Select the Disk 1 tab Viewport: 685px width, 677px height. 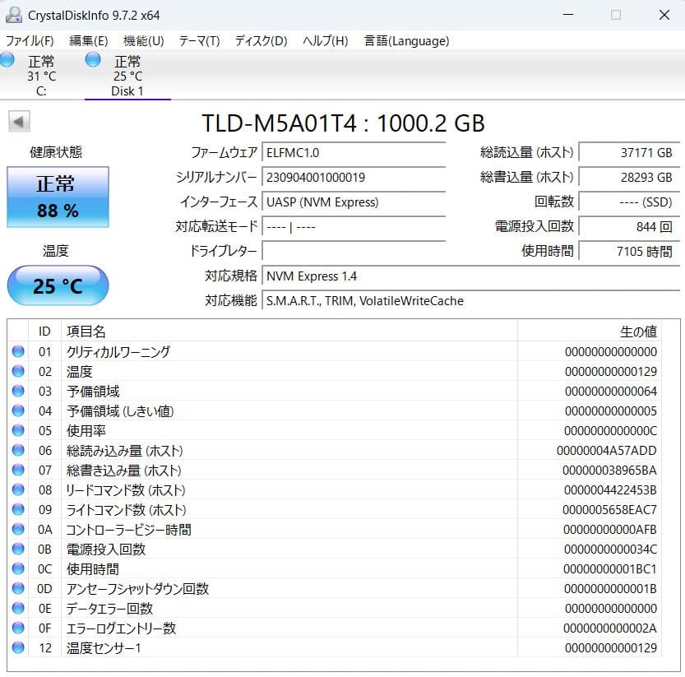pyautogui.click(x=127, y=75)
